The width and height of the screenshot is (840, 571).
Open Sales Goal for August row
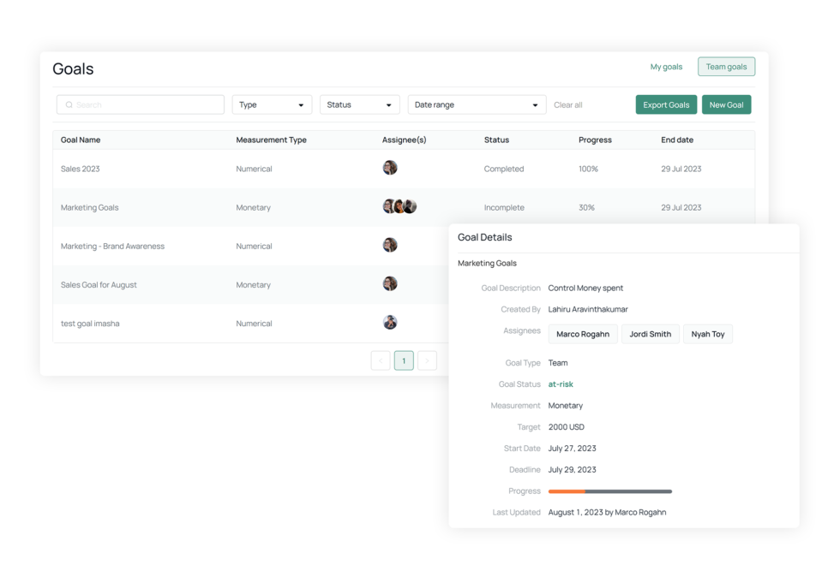click(x=99, y=285)
